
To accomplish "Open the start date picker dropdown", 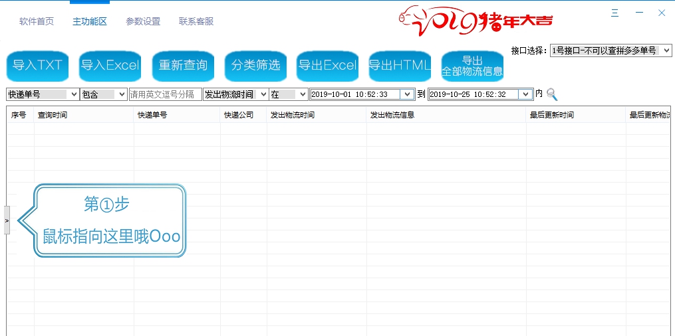I will (x=406, y=94).
